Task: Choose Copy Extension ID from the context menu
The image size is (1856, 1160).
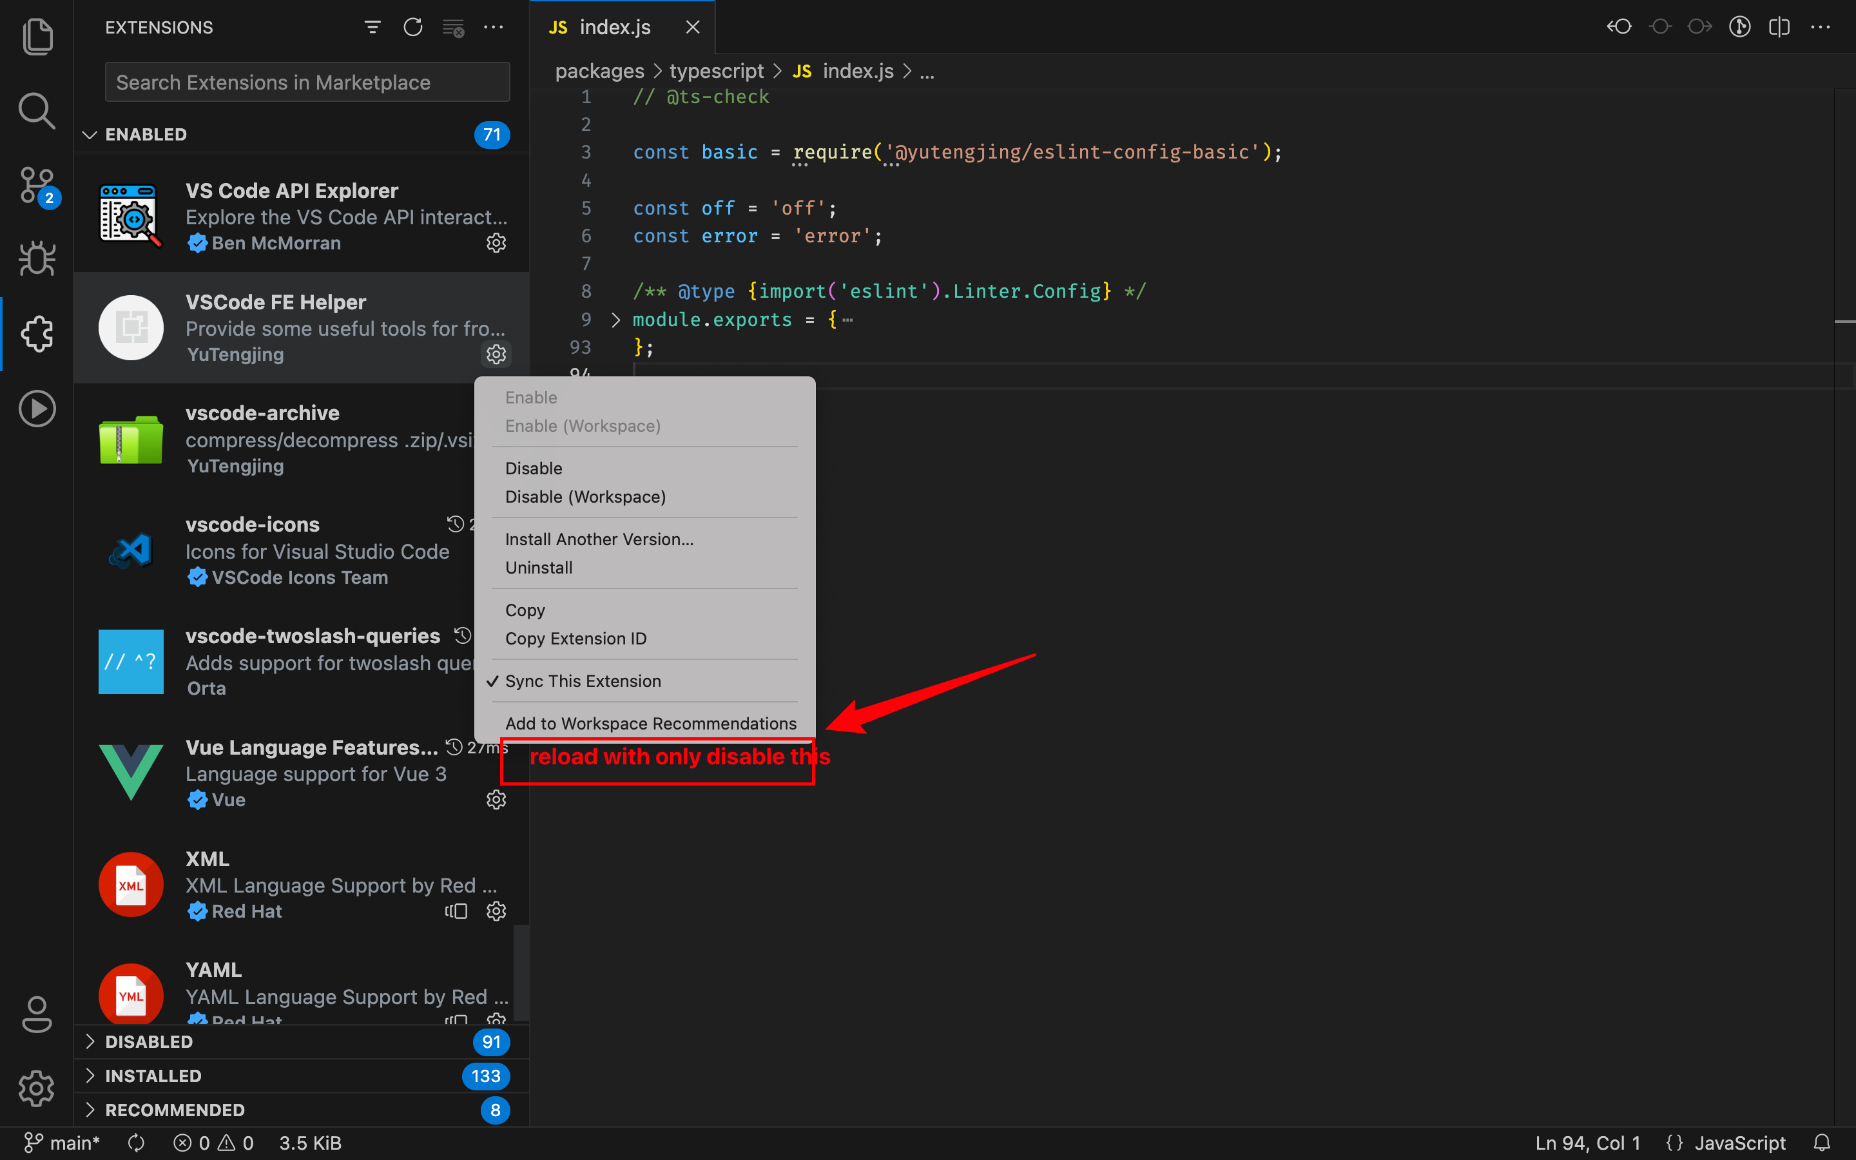Action: click(x=576, y=638)
